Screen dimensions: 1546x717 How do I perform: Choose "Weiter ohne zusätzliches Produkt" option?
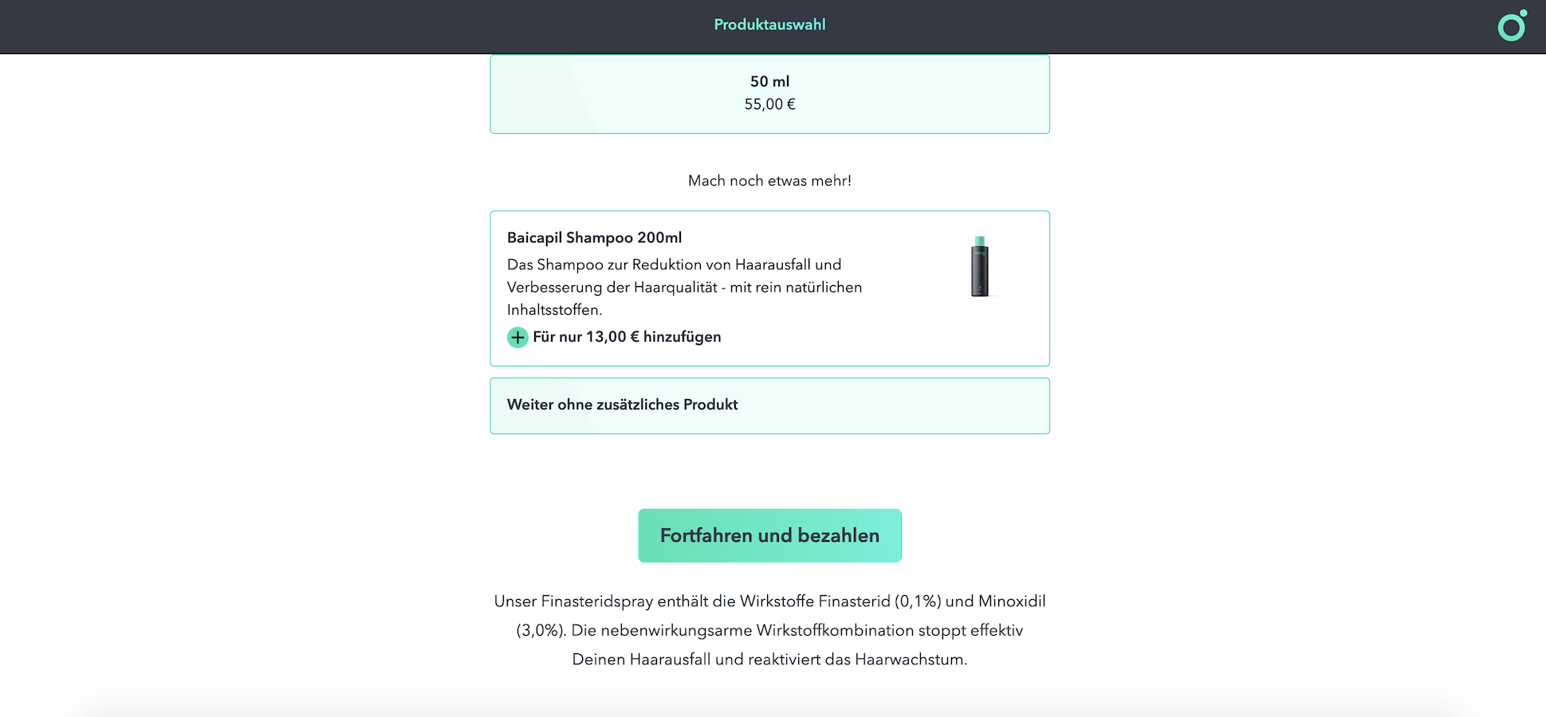[769, 406]
